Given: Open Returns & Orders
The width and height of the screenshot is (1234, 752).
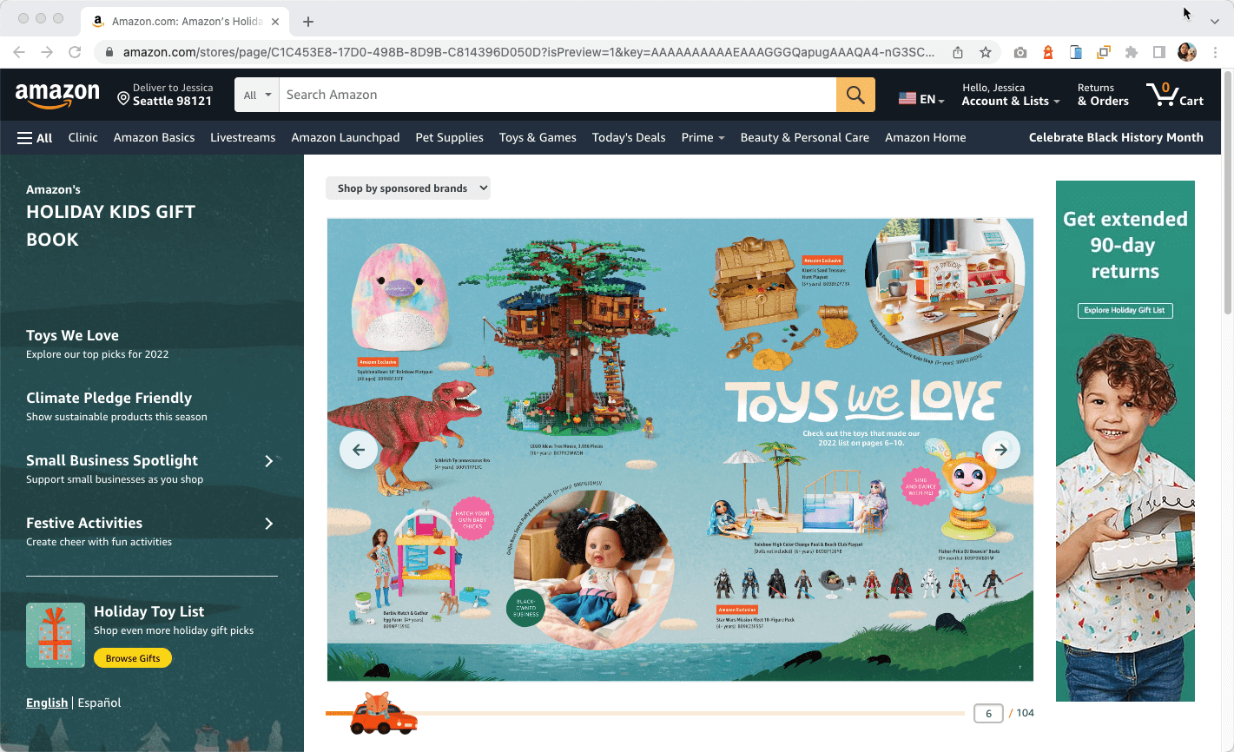Looking at the screenshot, I should pos(1103,95).
